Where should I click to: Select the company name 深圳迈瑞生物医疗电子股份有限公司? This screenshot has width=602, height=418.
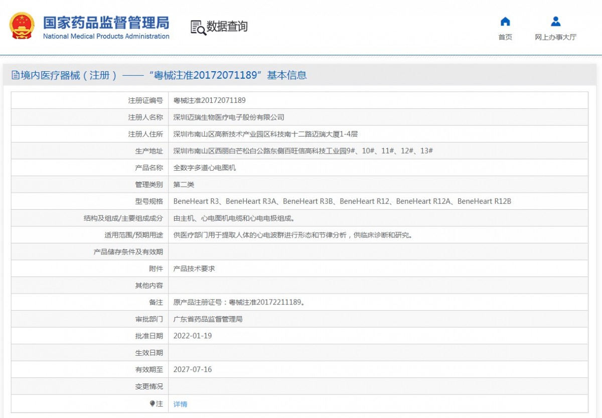229,117
